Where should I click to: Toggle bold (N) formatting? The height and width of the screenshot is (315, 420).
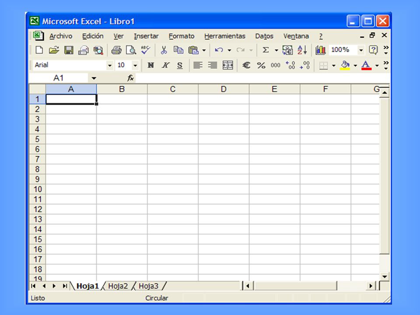(150, 65)
